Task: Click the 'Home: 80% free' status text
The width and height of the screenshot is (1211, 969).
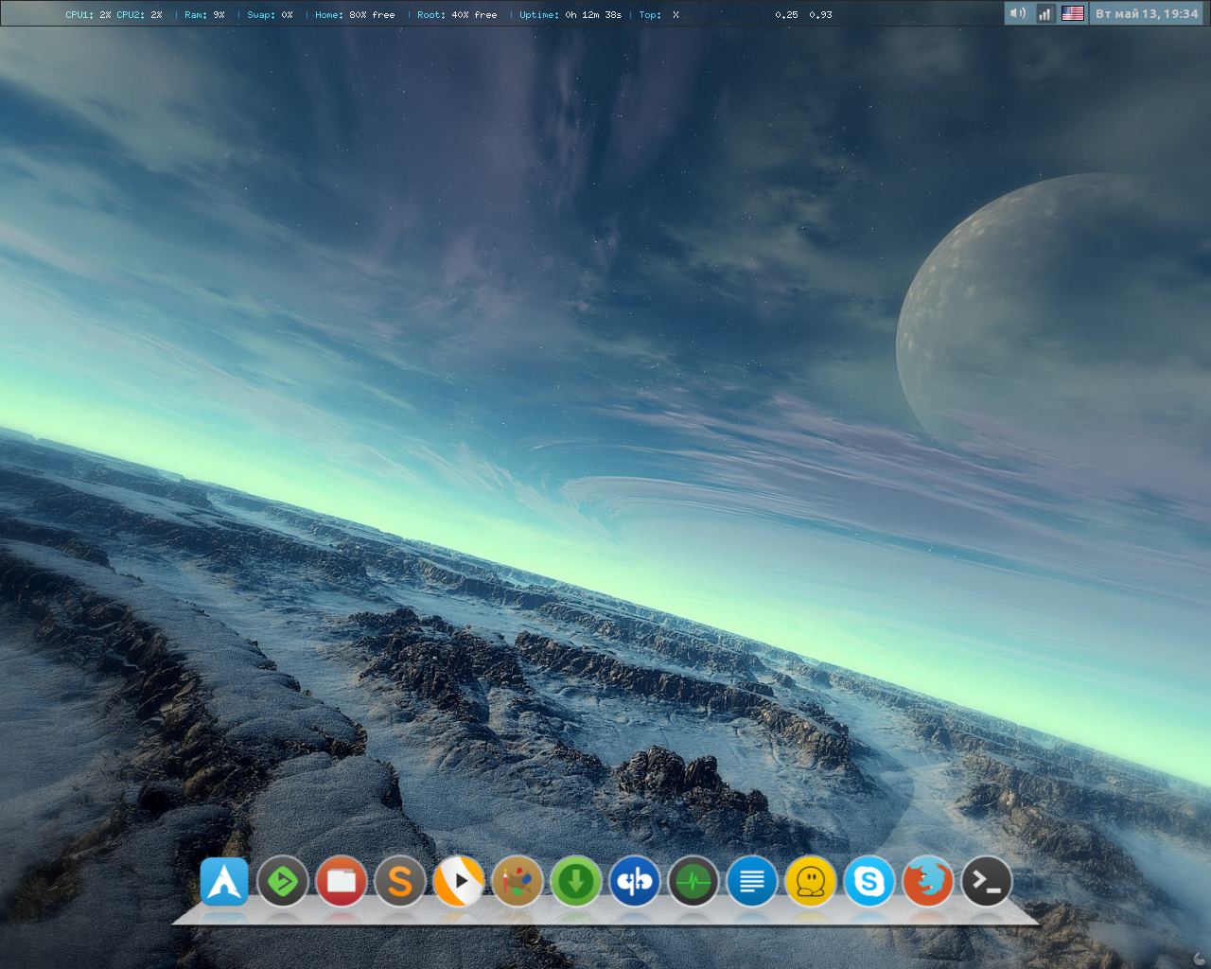Action: (x=355, y=15)
